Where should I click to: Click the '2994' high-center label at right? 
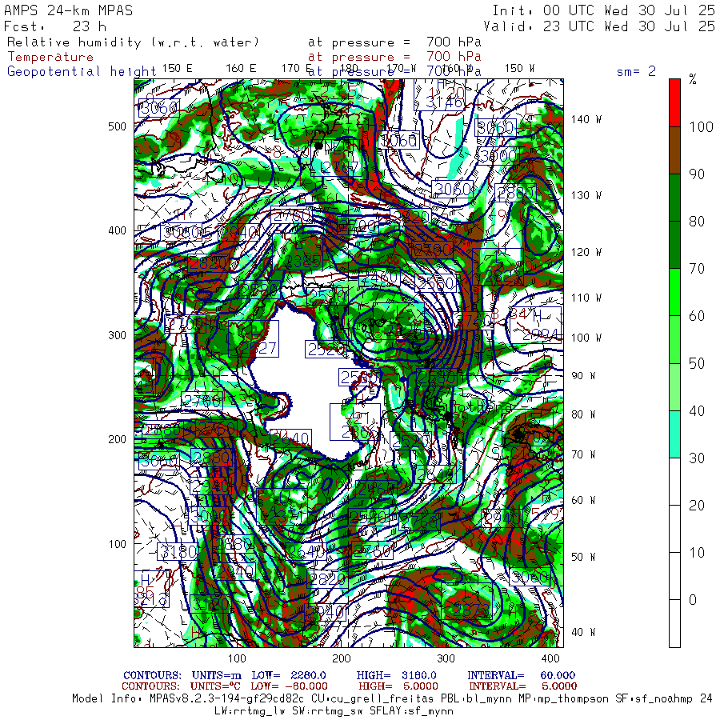click(541, 334)
